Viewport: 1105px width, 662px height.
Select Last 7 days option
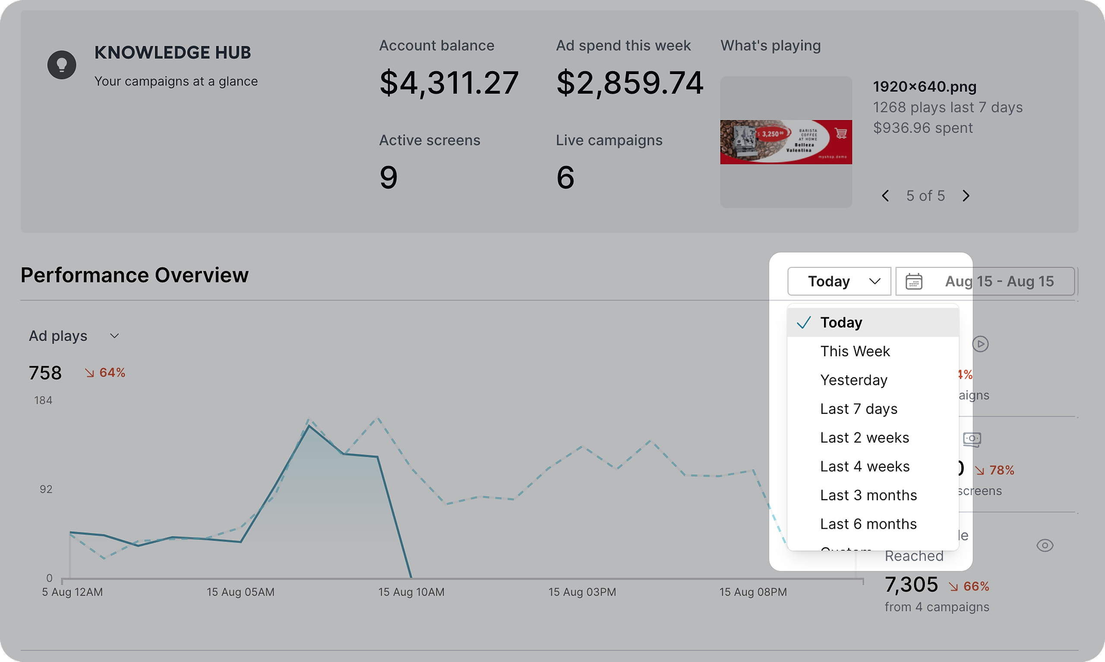tap(858, 409)
